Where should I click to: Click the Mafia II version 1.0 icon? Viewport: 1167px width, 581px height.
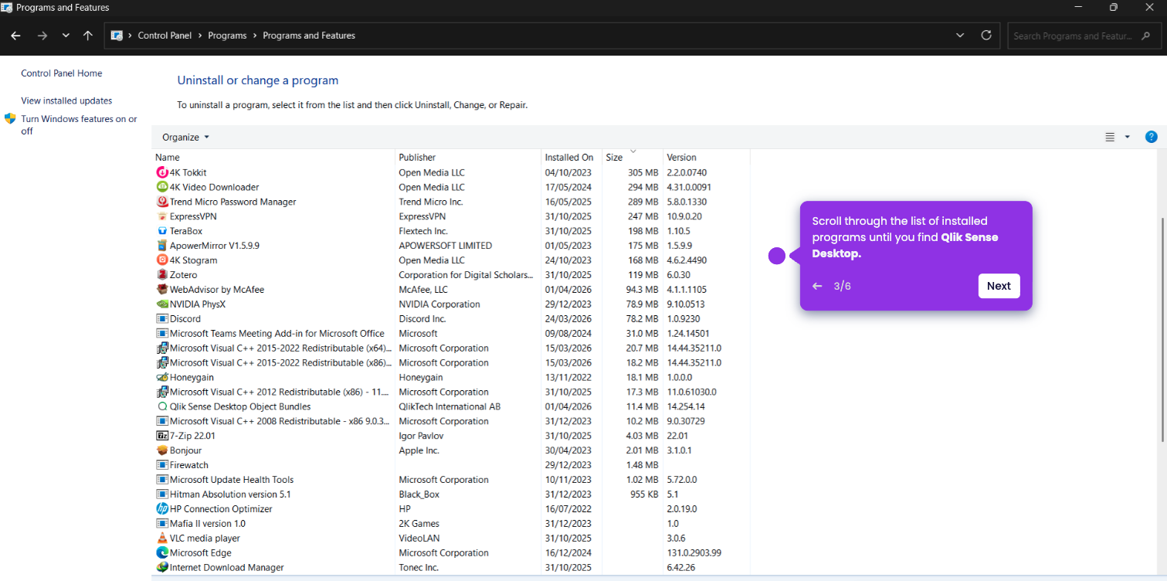pos(162,524)
